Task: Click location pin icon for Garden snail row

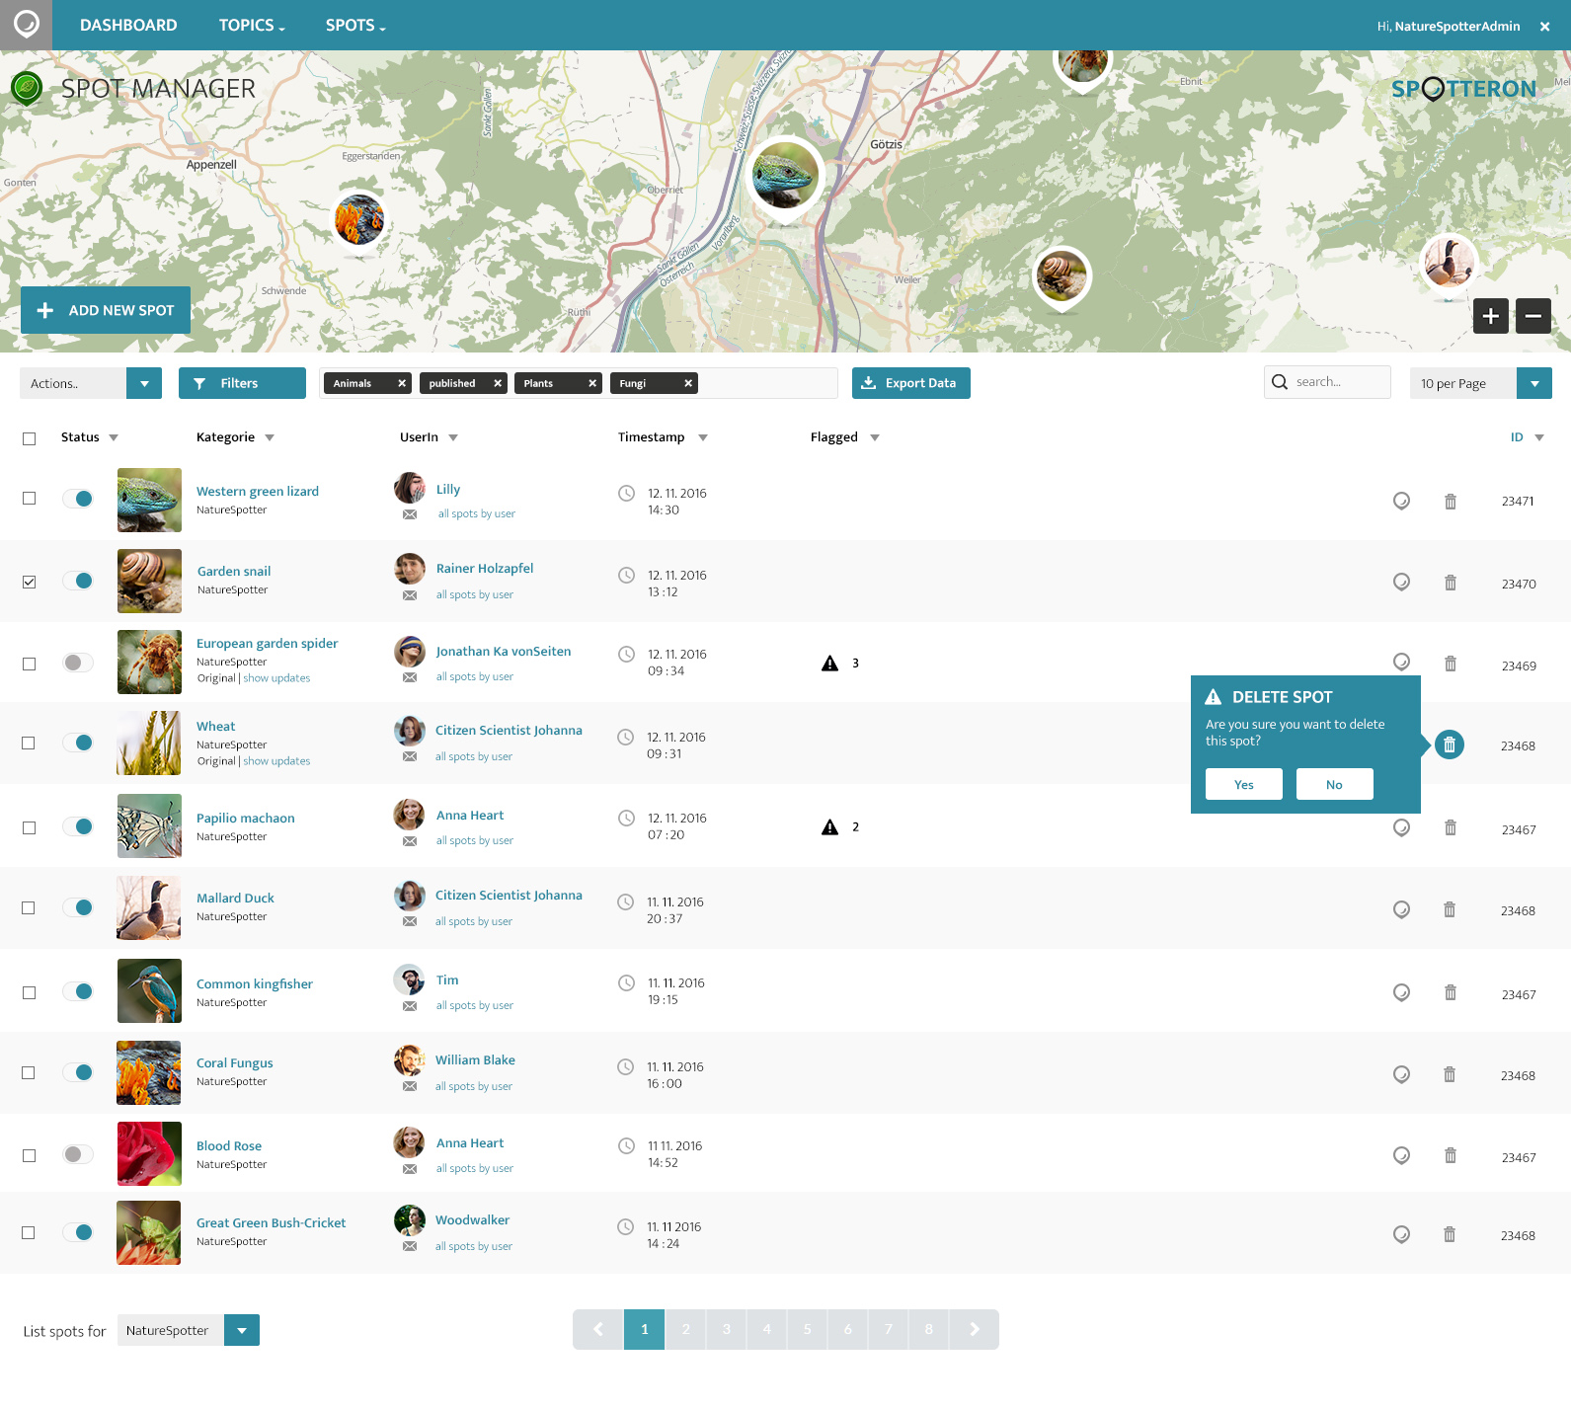Action: (x=1400, y=583)
